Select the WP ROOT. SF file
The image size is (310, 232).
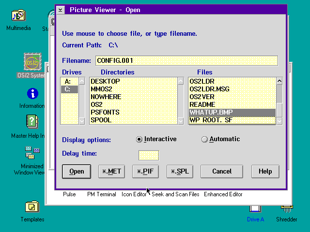[232, 120]
